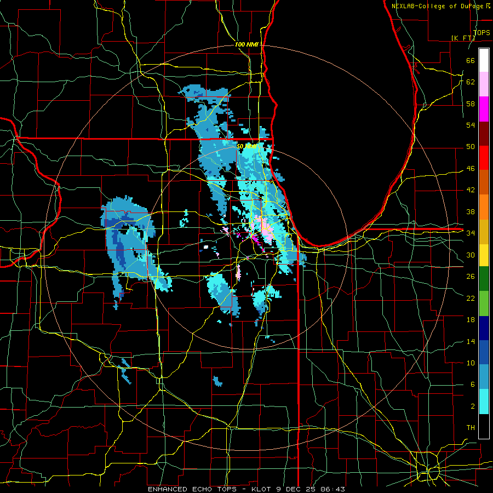Select the "6" legend value
The image size is (493, 493).
tap(472, 384)
